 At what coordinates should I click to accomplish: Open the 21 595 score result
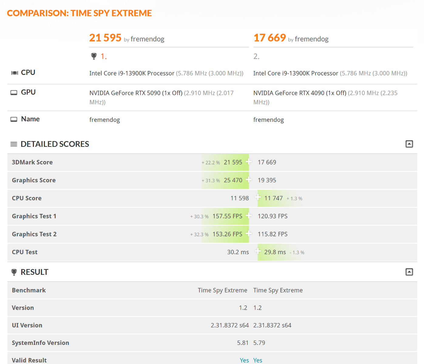point(105,38)
